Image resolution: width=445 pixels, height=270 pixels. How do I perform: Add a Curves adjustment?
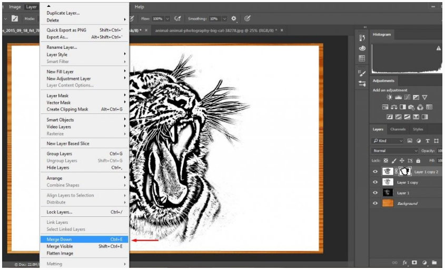pos(407,97)
